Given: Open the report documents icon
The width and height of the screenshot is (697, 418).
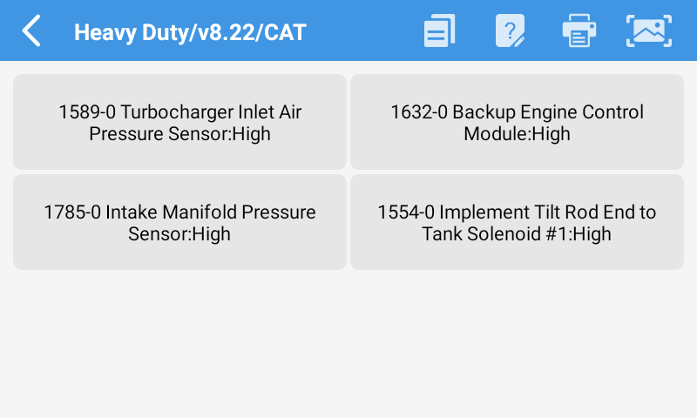Looking at the screenshot, I should [x=440, y=31].
